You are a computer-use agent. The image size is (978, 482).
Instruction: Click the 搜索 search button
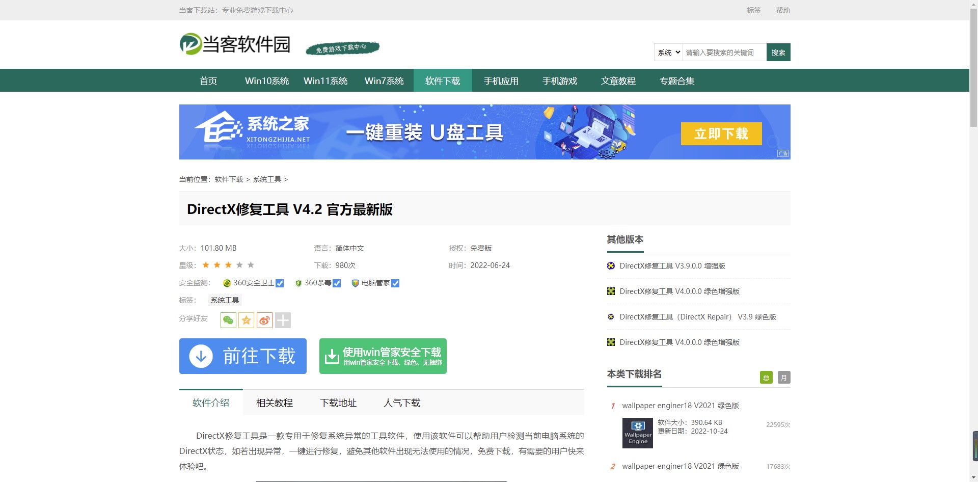tap(778, 52)
